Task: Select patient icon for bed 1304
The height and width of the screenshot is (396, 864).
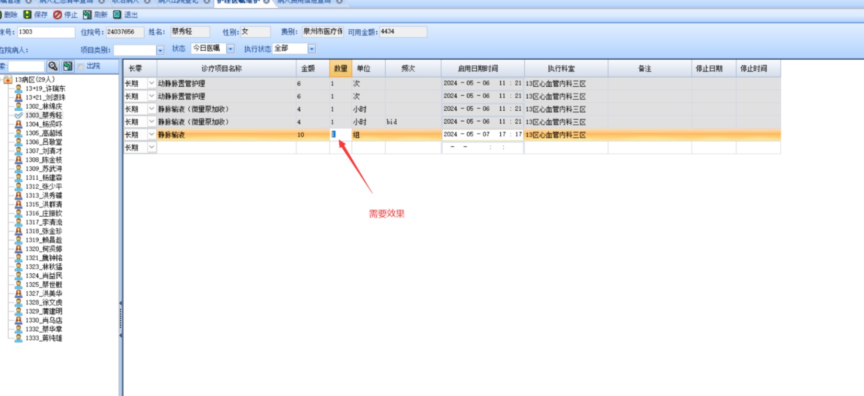Action: click(18, 124)
